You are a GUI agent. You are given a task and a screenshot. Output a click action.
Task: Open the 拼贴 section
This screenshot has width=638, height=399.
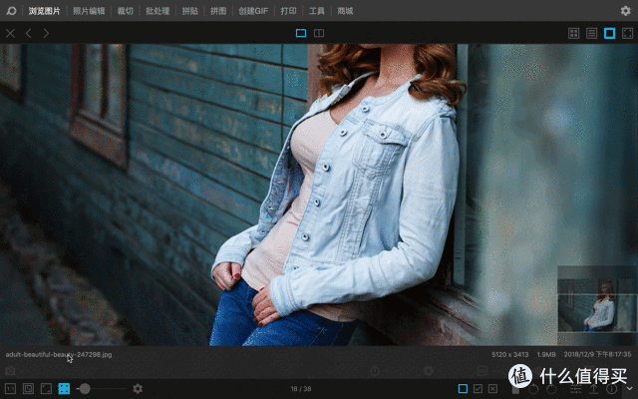(x=189, y=11)
